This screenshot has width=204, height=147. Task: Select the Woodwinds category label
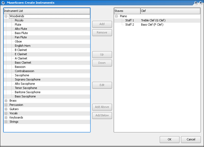pos(17,16)
